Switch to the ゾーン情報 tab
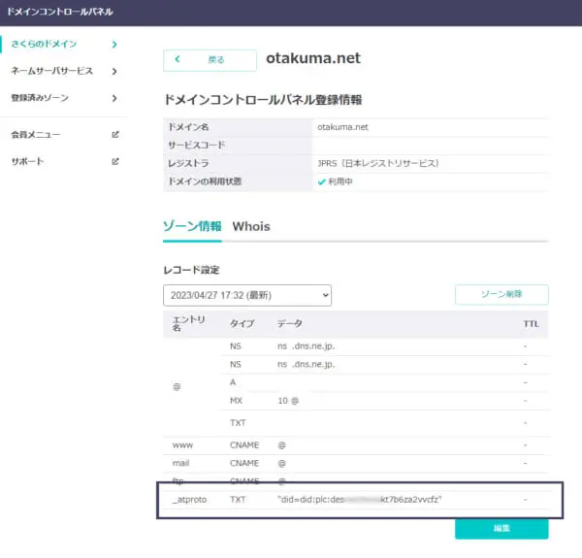Viewport: 582px width, 558px height. [192, 226]
